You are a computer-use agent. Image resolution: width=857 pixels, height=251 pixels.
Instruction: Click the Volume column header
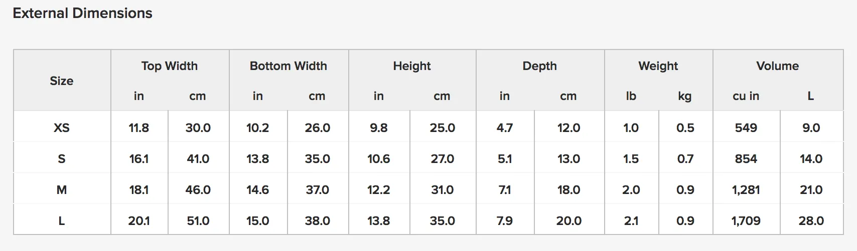(778, 65)
